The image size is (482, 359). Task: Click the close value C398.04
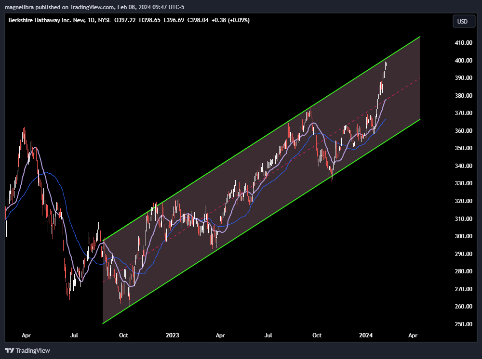tap(198, 20)
